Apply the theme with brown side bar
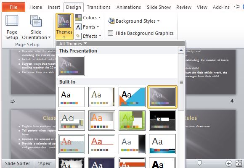Viewport: 244px width, 168px height. click(x=102, y=97)
